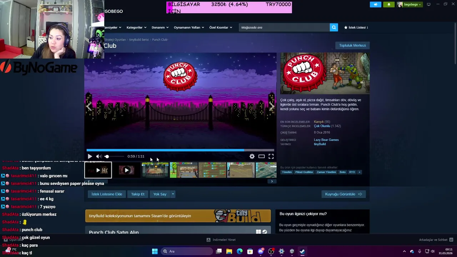Open Arkadaşlar ve Sohbet
Screen dimensions: 457x257
tap(436, 240)
